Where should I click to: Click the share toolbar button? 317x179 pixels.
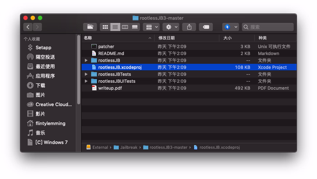(189, 27)
